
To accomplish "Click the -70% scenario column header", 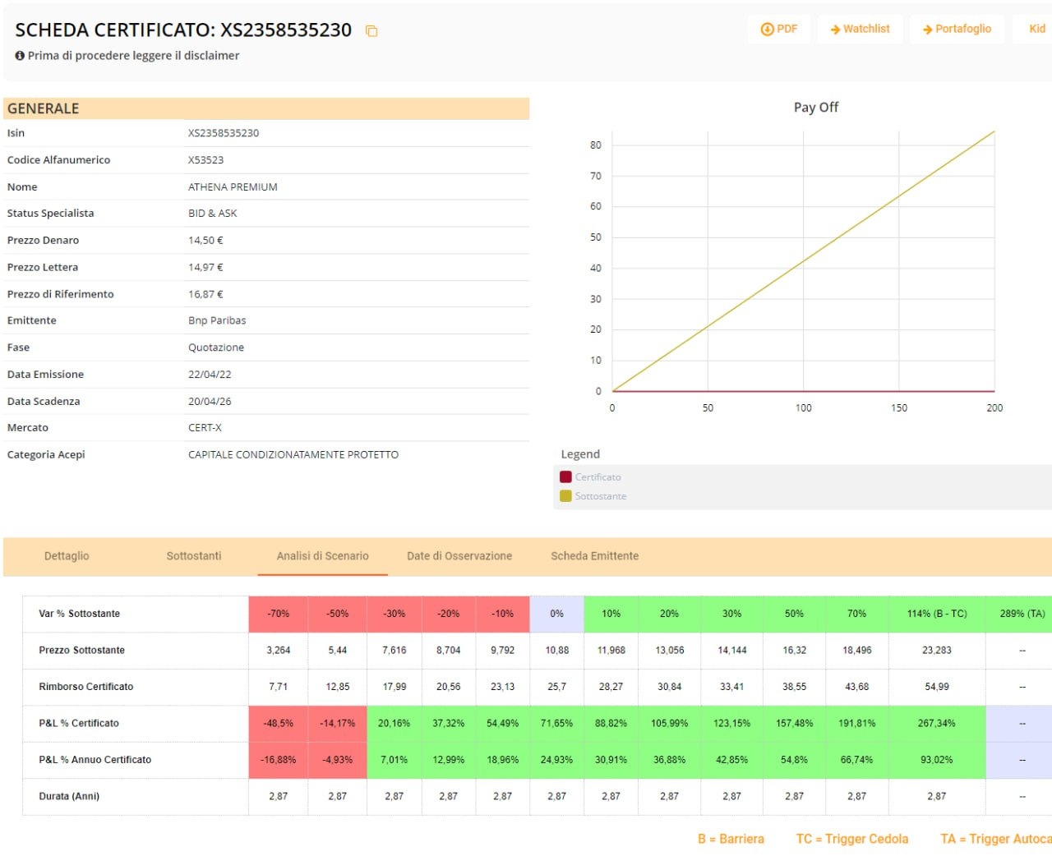I will 279,614.
